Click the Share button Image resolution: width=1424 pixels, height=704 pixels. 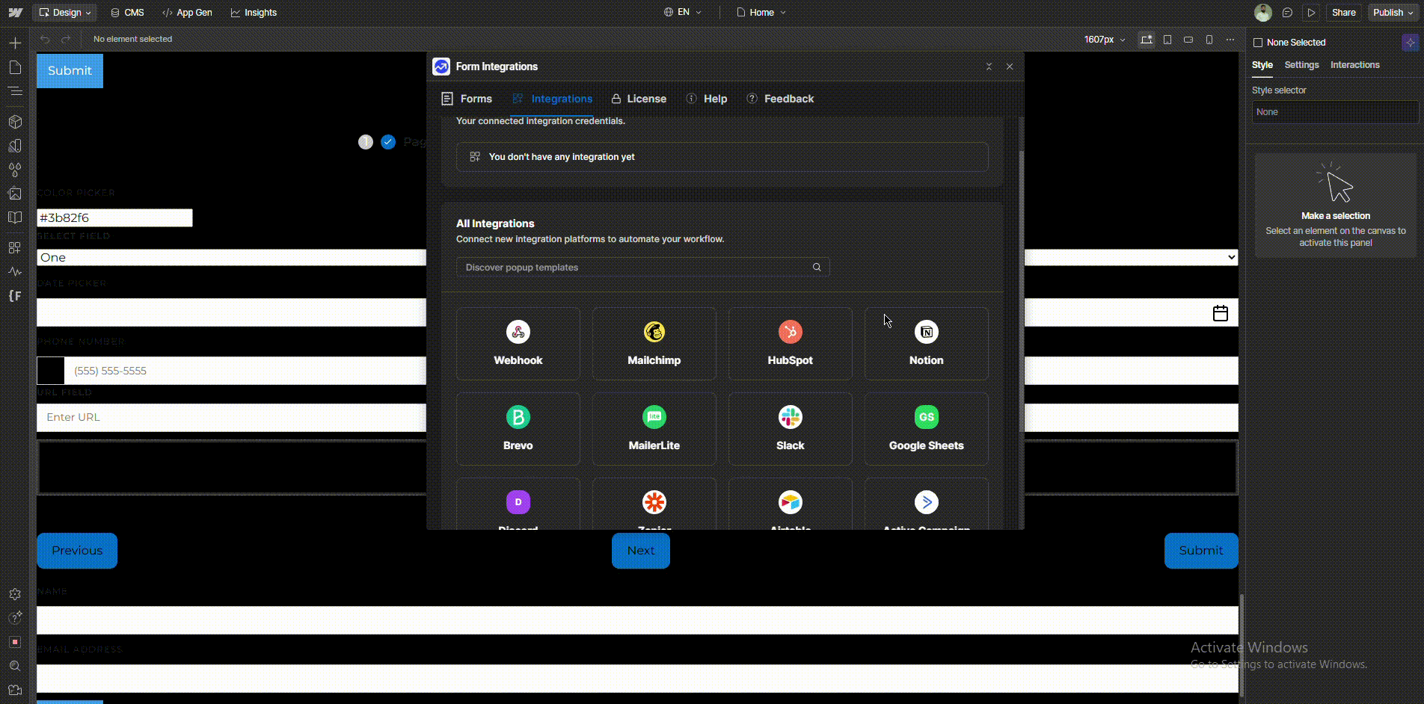1343,13
